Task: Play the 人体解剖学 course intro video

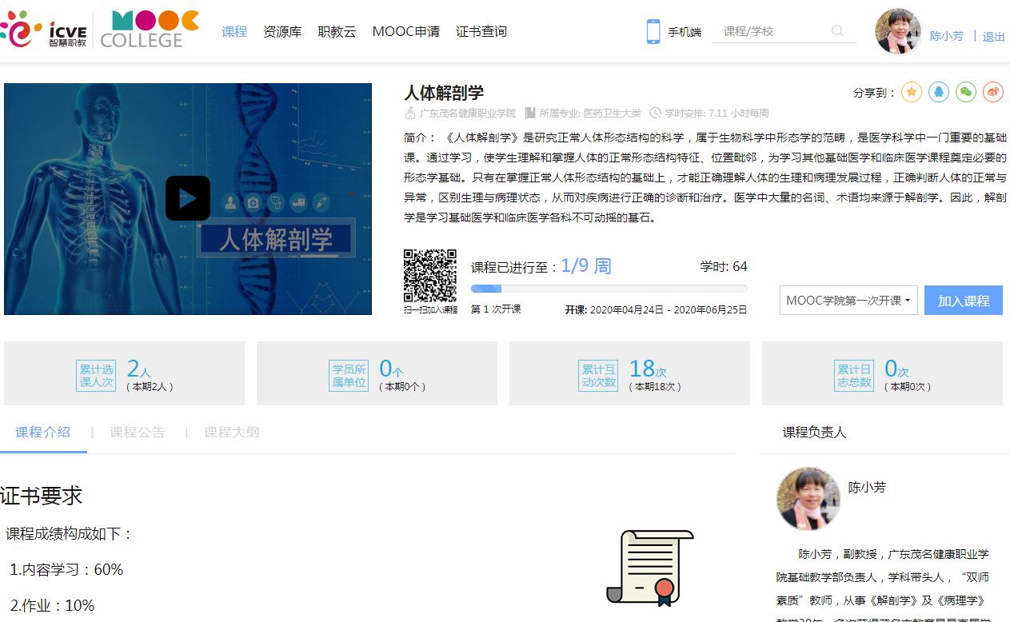Action: pos(188,198)
